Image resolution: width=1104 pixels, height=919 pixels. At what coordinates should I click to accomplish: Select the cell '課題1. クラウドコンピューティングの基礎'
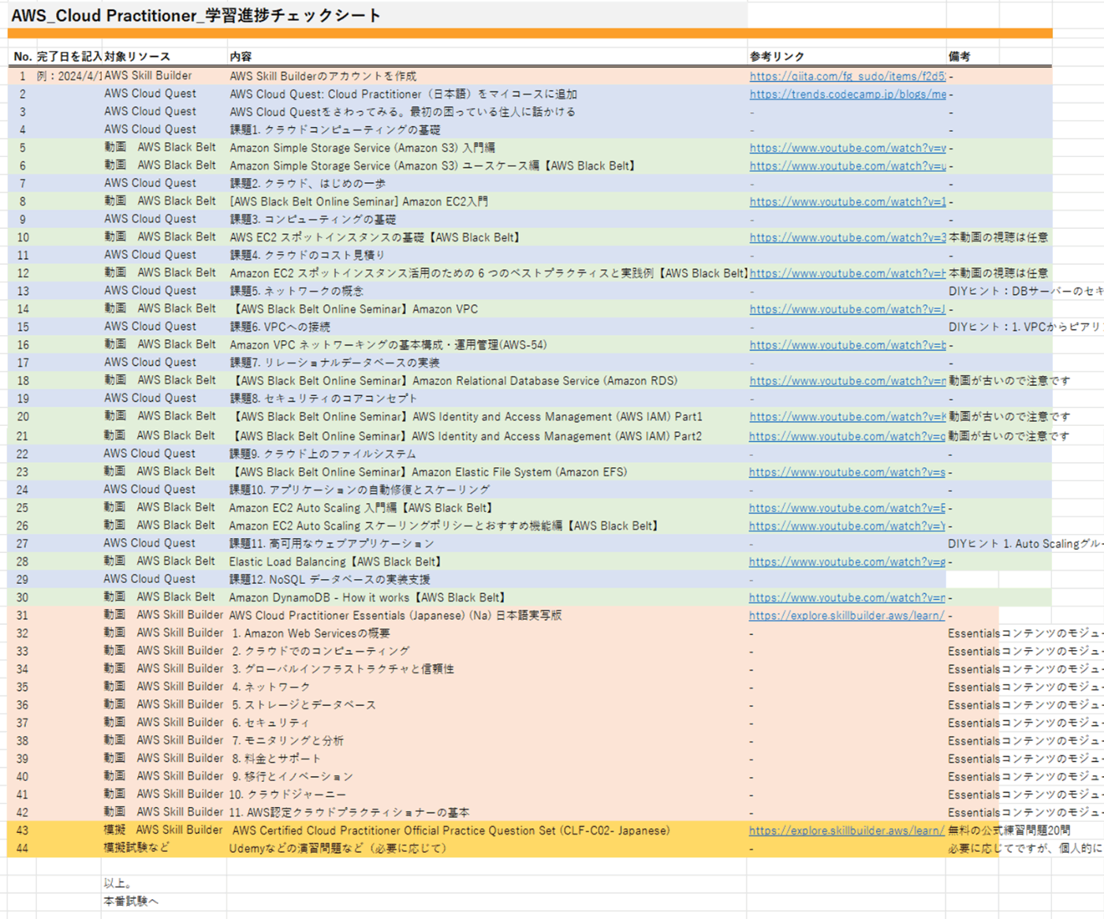click(x=335, y=129)
